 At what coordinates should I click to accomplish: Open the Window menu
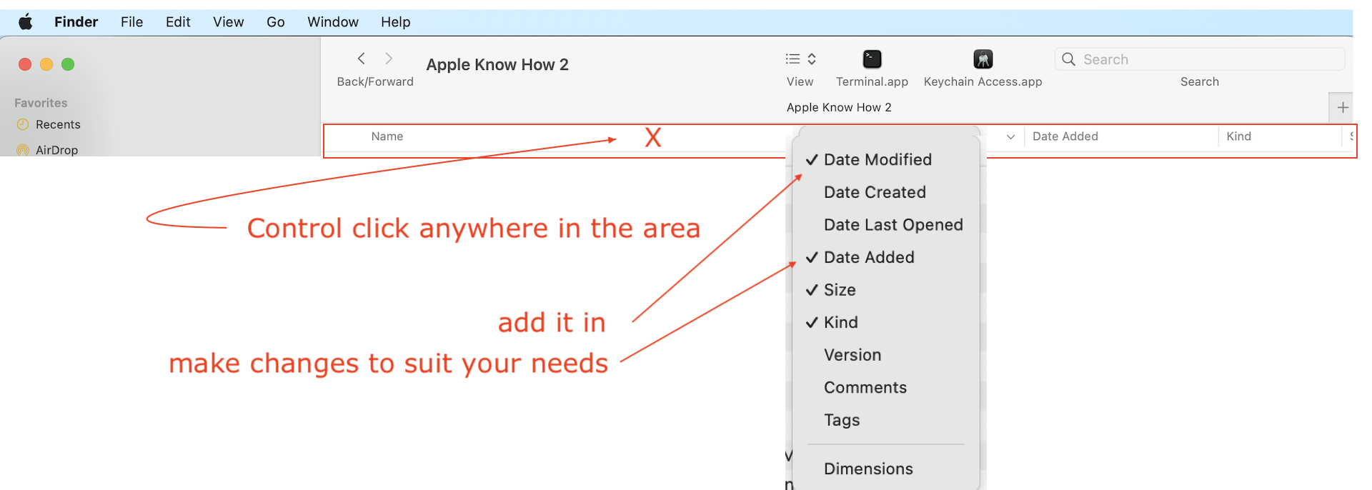pos(333,22)
